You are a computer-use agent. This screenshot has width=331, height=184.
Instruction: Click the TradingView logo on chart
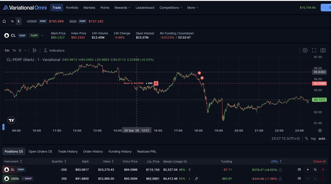click(11, 120)
